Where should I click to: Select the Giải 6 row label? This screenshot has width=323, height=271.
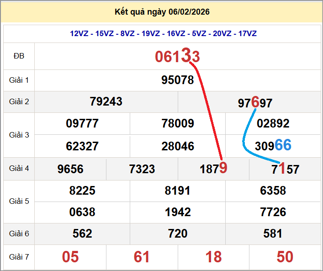coord(19,234)
